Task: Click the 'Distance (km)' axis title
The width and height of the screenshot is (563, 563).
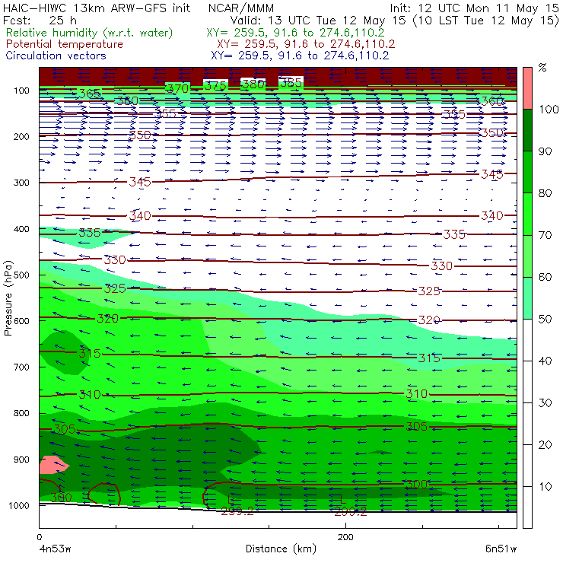Action: pyautogui.click(x=281, y=549)
